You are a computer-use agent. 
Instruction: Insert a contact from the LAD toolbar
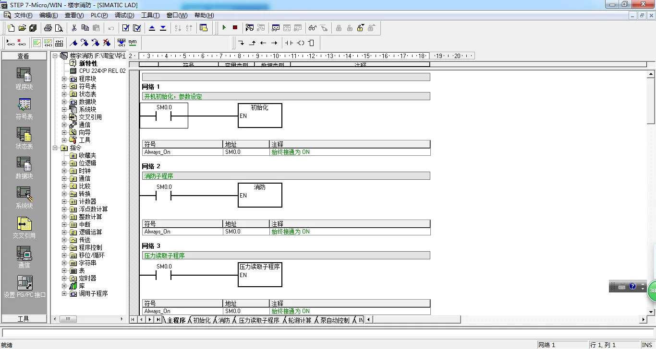(x=289, y=43)
